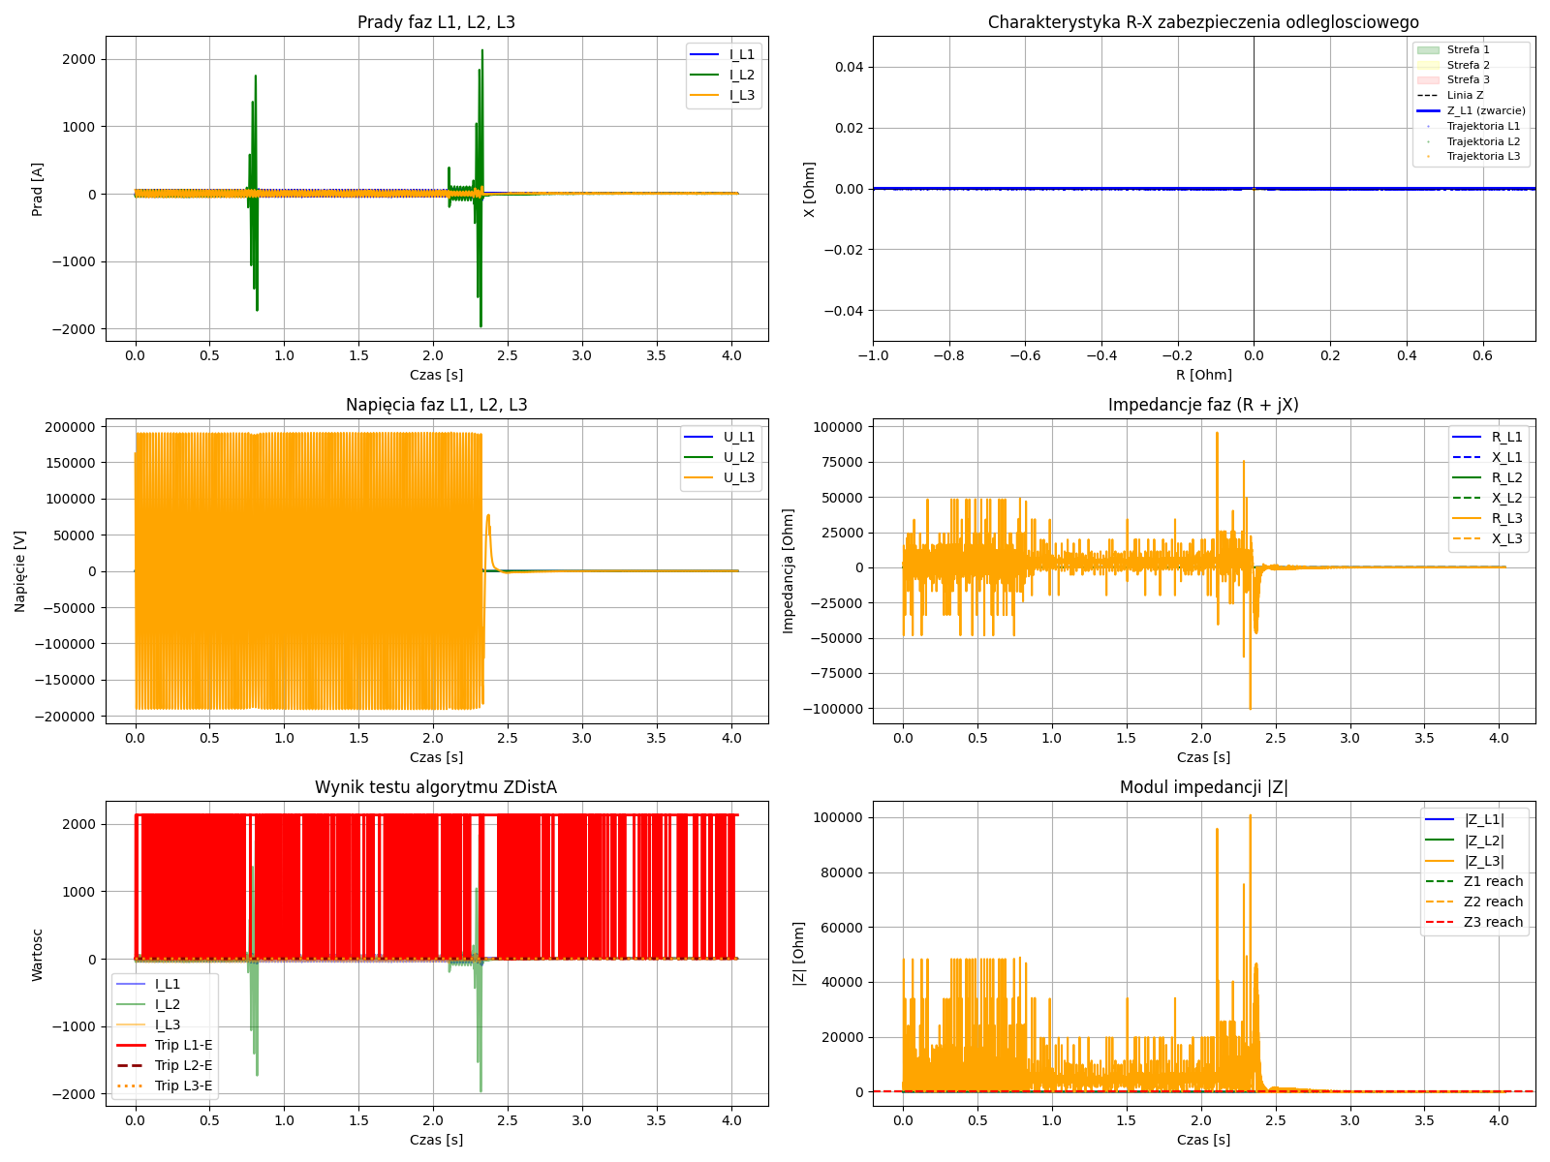The image size is (1550, 1162).
Task: Click the U_L3 legend entry in the voltage plot
Action: coord(738,477)
